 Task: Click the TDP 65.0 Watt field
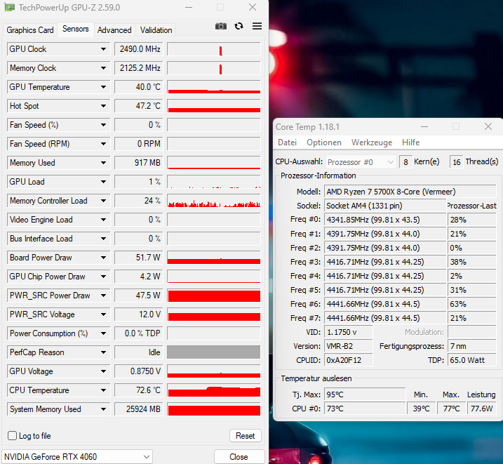(471, 360)
